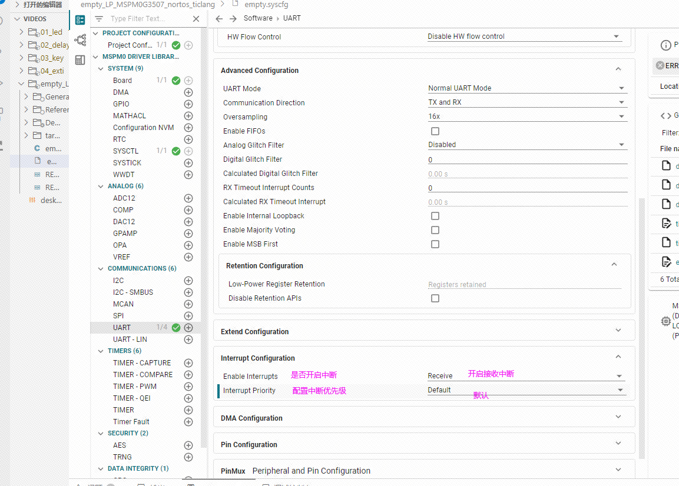
Task: Expand the Pin Configuration section
Action: click(x=618, y=443)
